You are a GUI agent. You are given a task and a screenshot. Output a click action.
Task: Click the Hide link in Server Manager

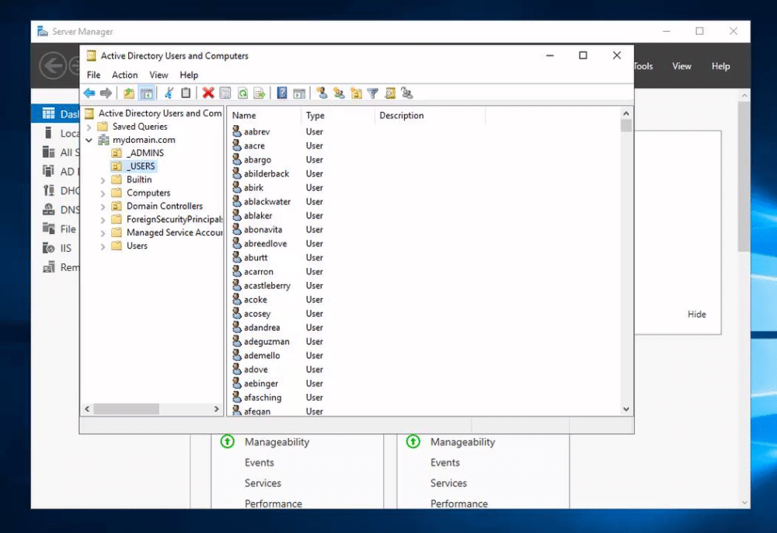(696, 315)
